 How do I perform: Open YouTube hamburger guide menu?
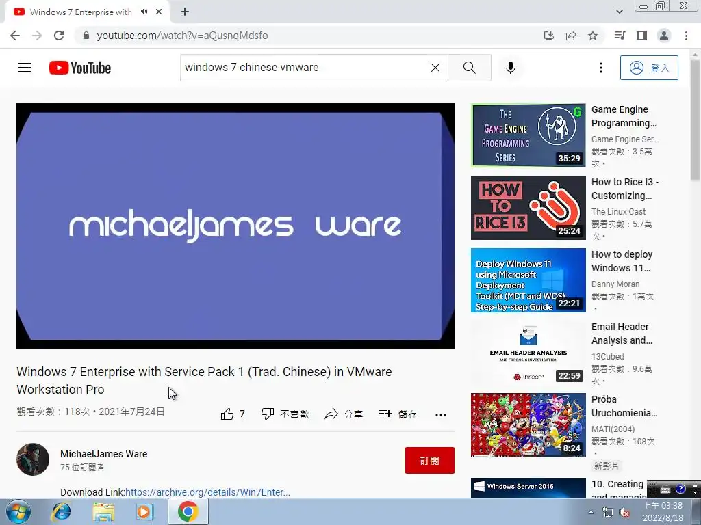[x=25, y=68]
